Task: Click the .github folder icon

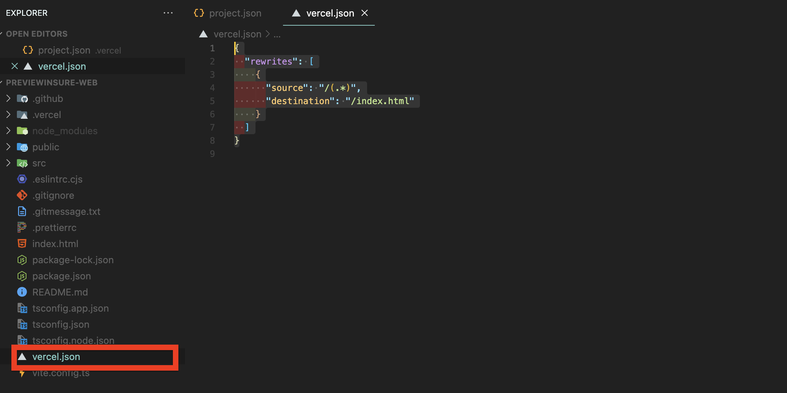Action: click(22, 99)
